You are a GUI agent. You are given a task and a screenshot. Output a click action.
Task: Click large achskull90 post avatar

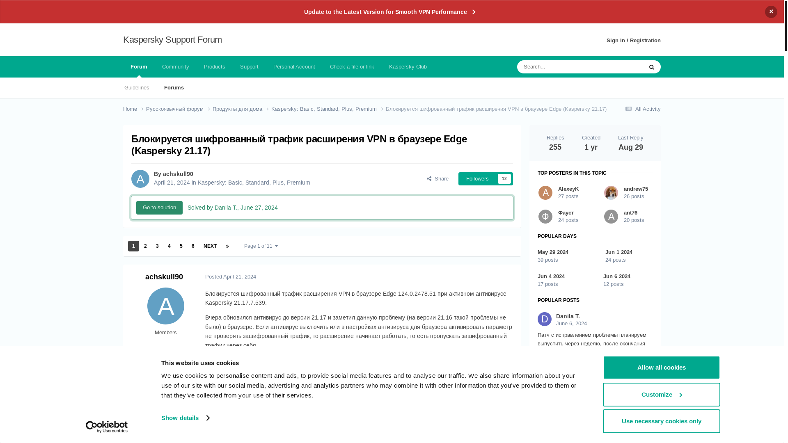(x=166, y=306)
